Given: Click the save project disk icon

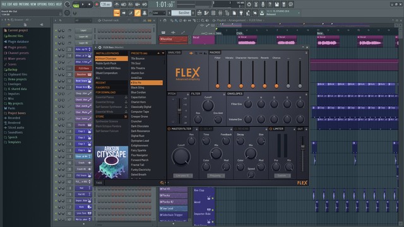Looking at the screenshot, I should coord(276,4).
